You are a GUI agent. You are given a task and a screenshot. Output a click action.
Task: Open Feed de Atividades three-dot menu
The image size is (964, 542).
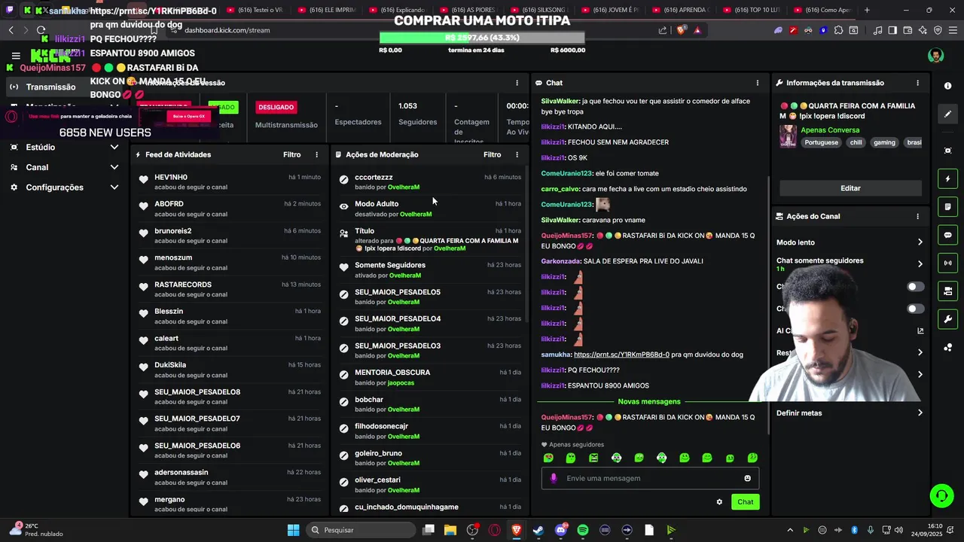(x=316, y=154)
